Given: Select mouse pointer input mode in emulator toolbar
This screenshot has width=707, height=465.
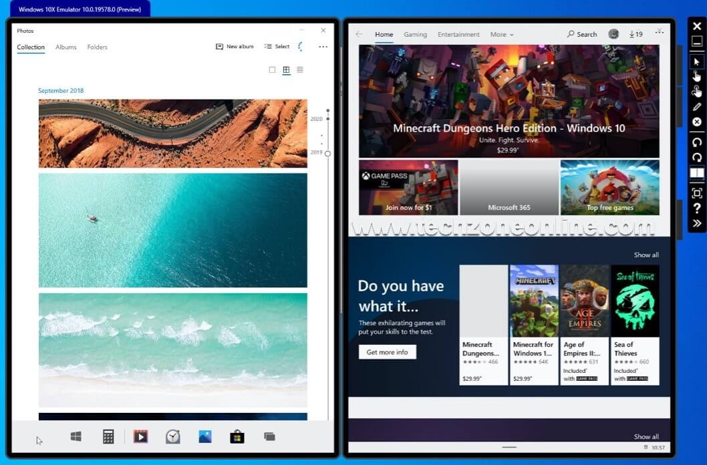Looking at the screenshot, I should coord(697,61).
